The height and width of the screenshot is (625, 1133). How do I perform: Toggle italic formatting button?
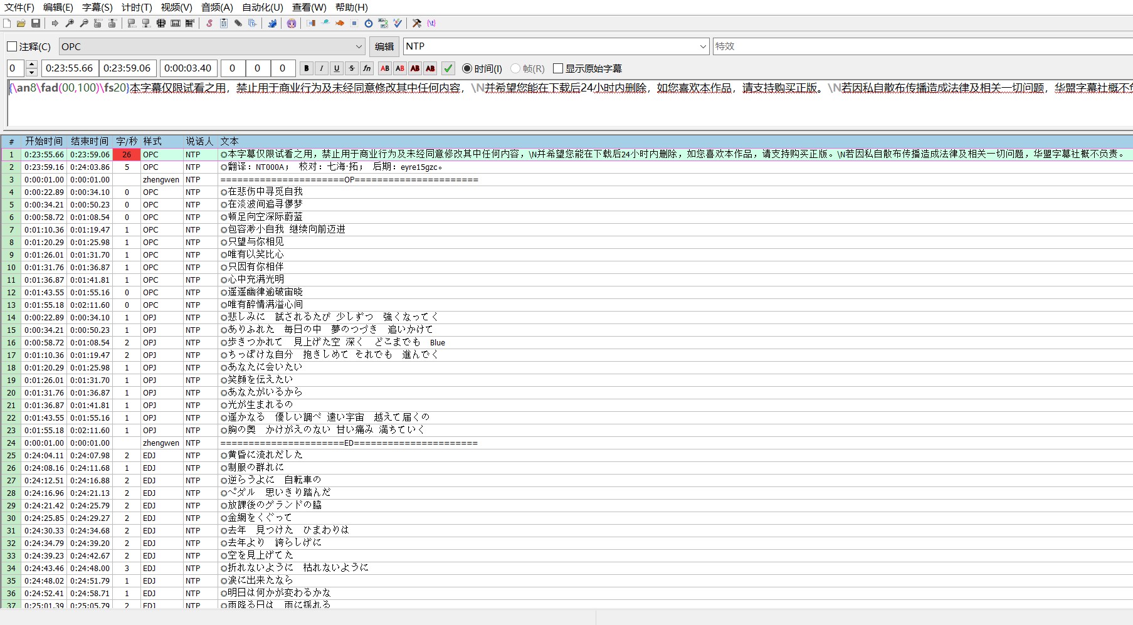322,68
